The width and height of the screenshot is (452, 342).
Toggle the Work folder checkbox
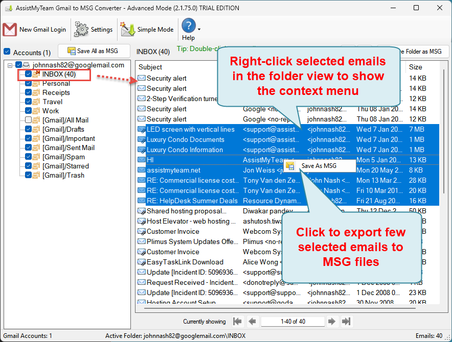point(28,111)
